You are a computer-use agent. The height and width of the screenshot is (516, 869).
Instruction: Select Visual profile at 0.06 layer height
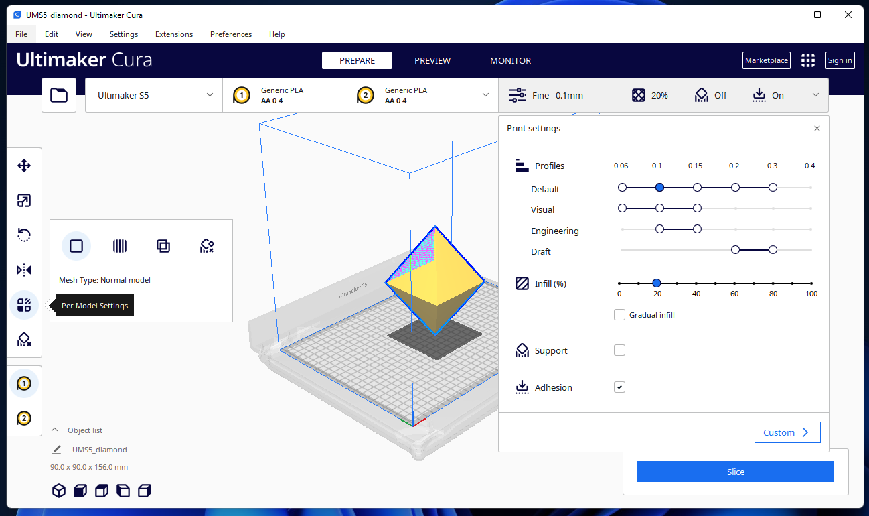click(x=622, y=208)
